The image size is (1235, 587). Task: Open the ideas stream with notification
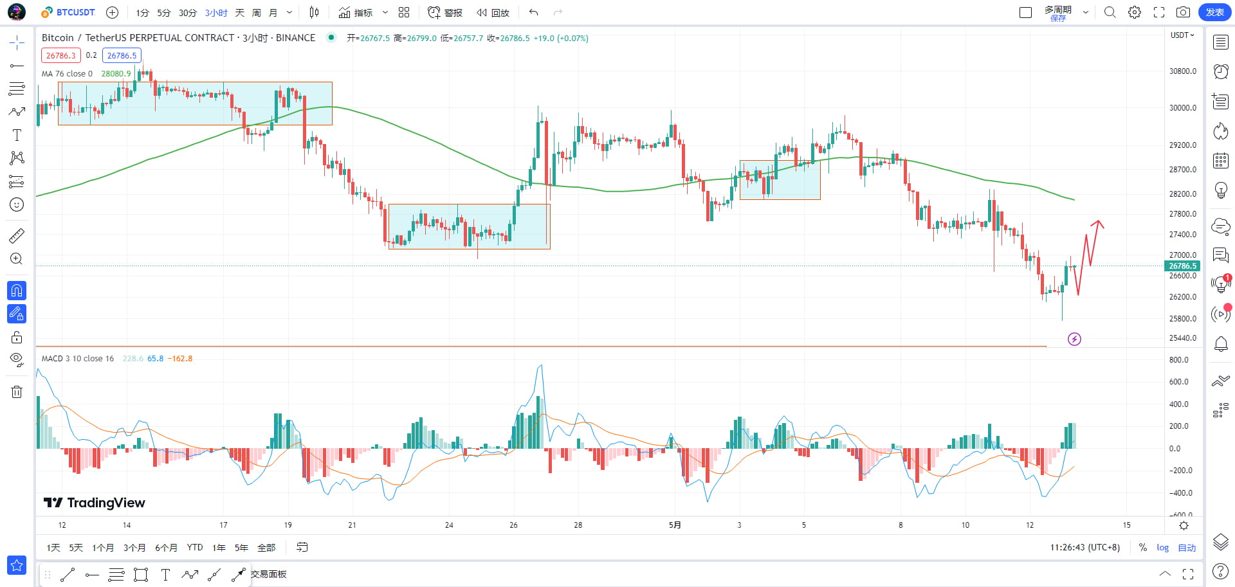click(1220, 284)
